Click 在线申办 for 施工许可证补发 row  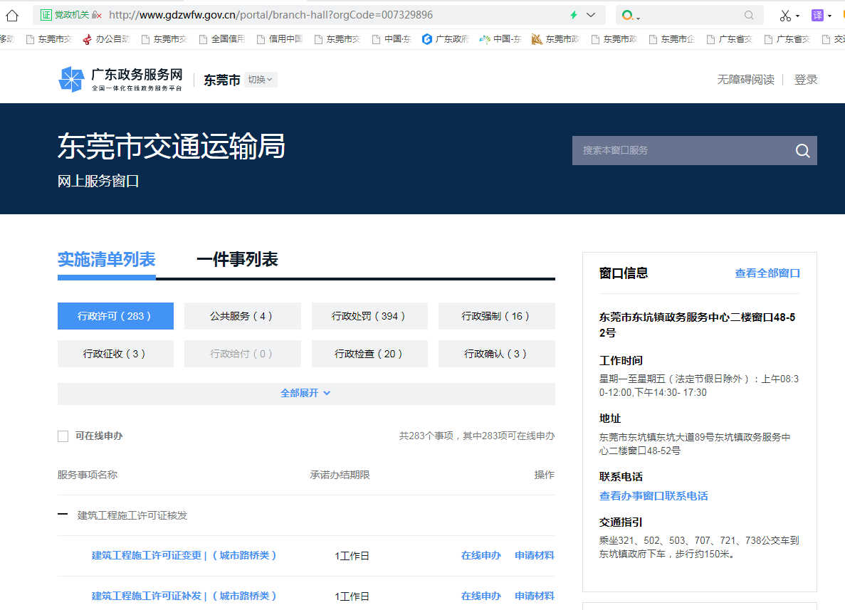pyautogui.click(x=481, y=596)
